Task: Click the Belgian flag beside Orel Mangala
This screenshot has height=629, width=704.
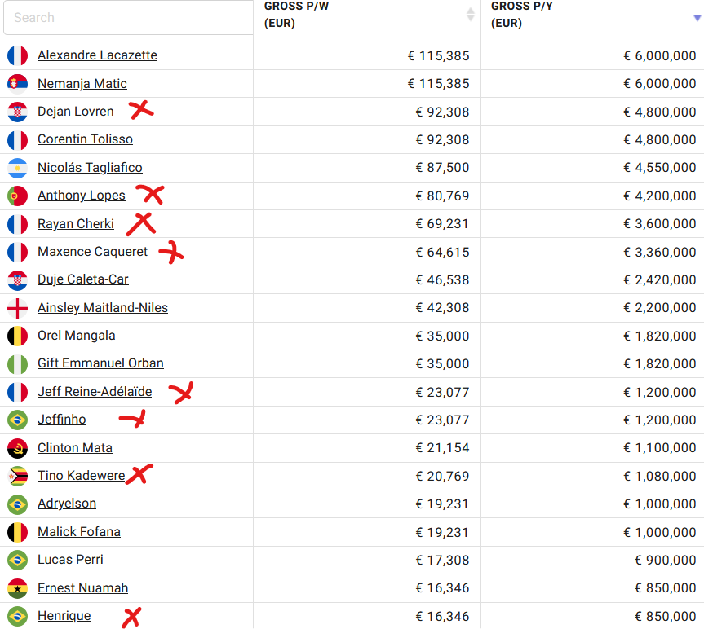Action: click(x=17, y=336)
